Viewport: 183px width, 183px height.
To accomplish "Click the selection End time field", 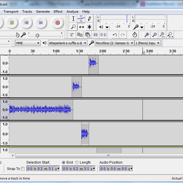I will pyautogui.click(x=79, y=169).
